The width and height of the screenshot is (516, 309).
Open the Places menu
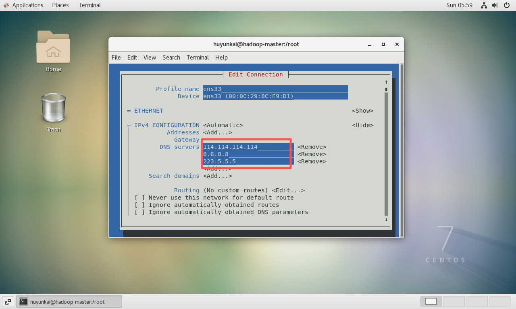60,5
